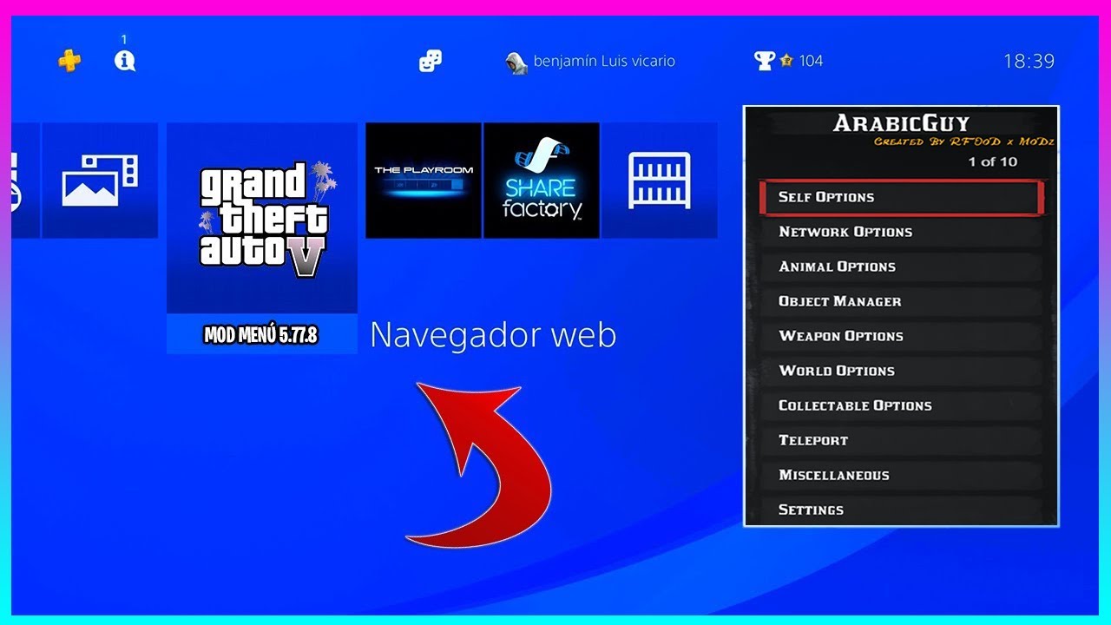Select Collectable Options in mod menu
1111x625 pixels.
pos(901,405)
